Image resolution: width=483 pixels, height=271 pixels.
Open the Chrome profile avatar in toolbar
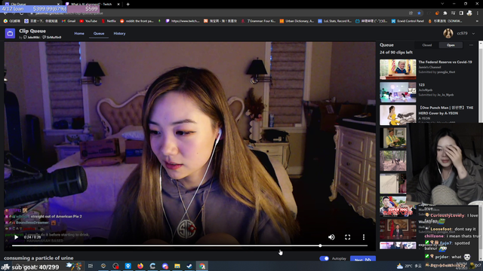(469, 14)
